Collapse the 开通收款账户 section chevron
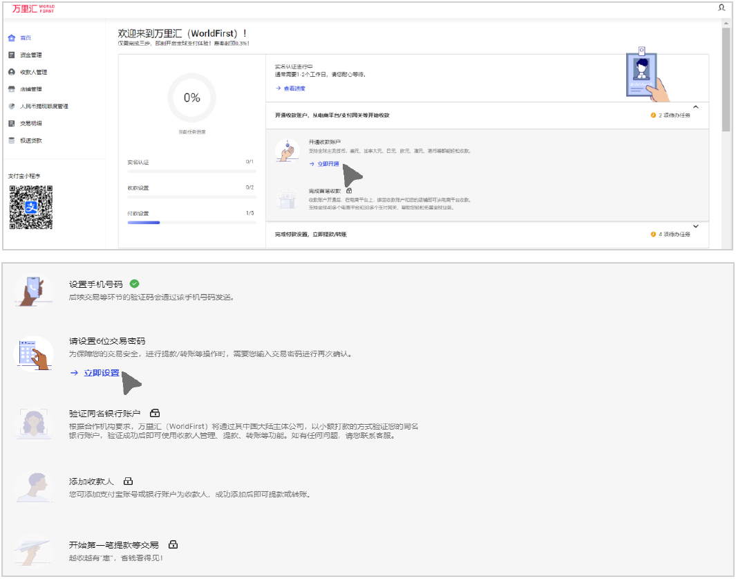 pyautogui.click(x=696, y=107)
